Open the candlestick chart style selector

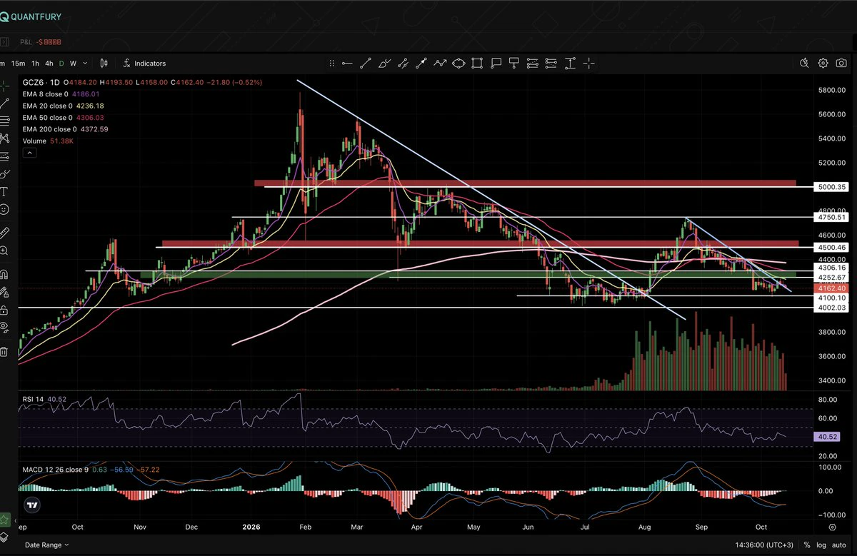(x=104, y=64)
